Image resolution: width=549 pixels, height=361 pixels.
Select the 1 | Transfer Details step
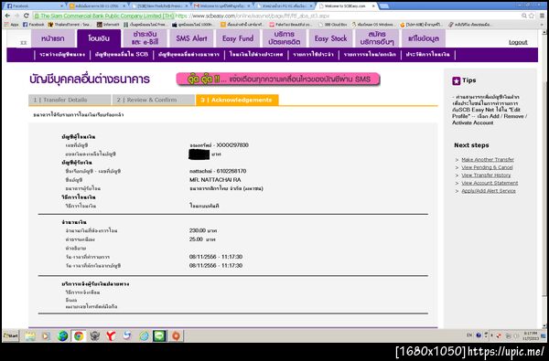(x=70, y=100)
